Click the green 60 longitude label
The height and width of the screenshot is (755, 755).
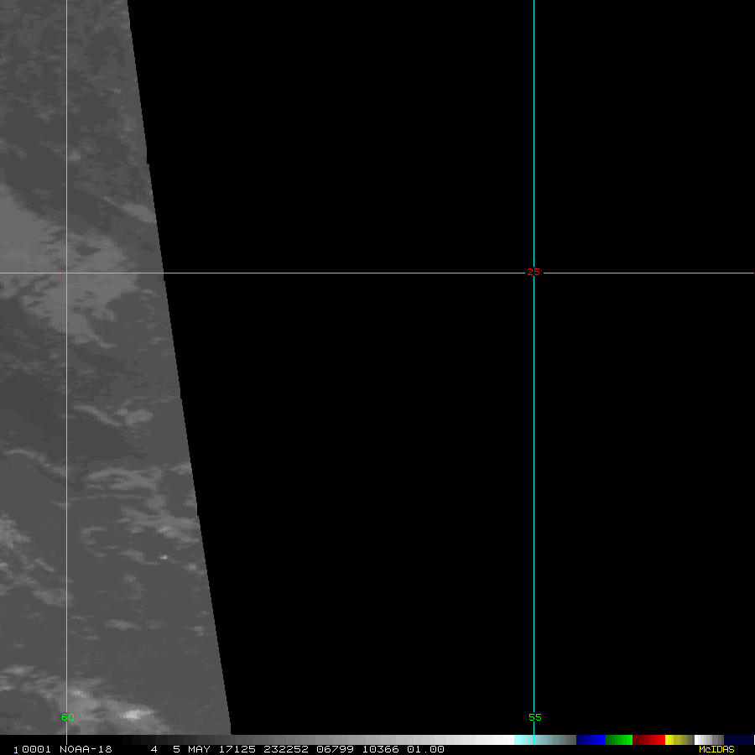click(x=67, y=717)
